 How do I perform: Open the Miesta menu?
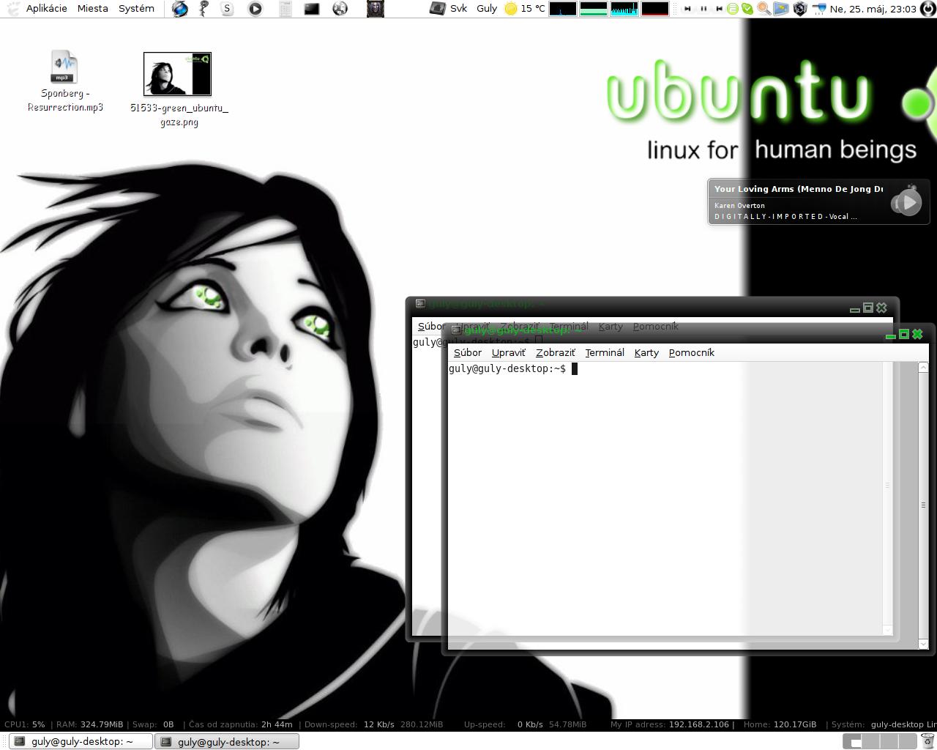coord(93,9)
